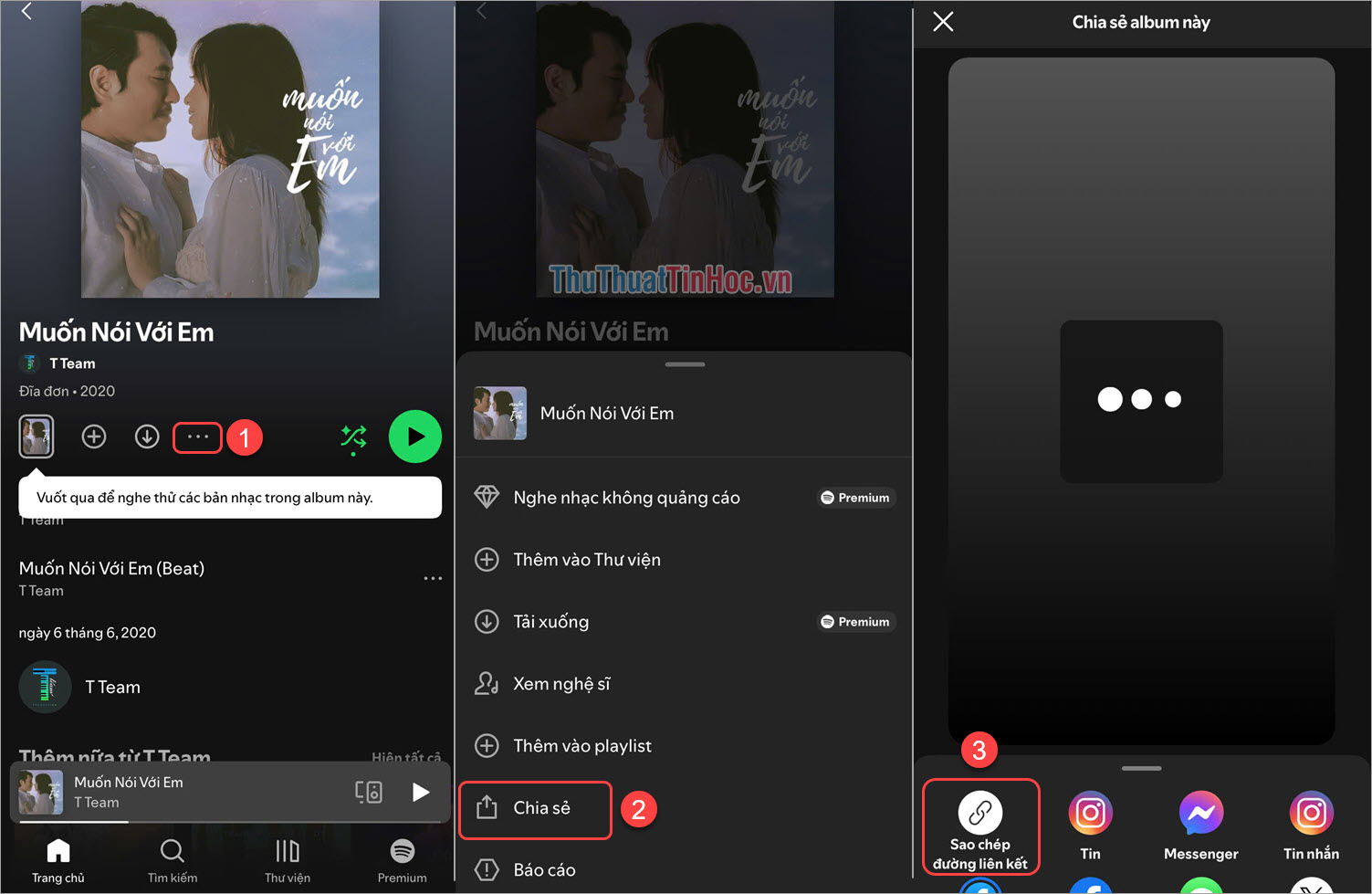1372x894 pixels.
Task: Open mini player track Muốn Nói Với Em
Action: (129, 792)
